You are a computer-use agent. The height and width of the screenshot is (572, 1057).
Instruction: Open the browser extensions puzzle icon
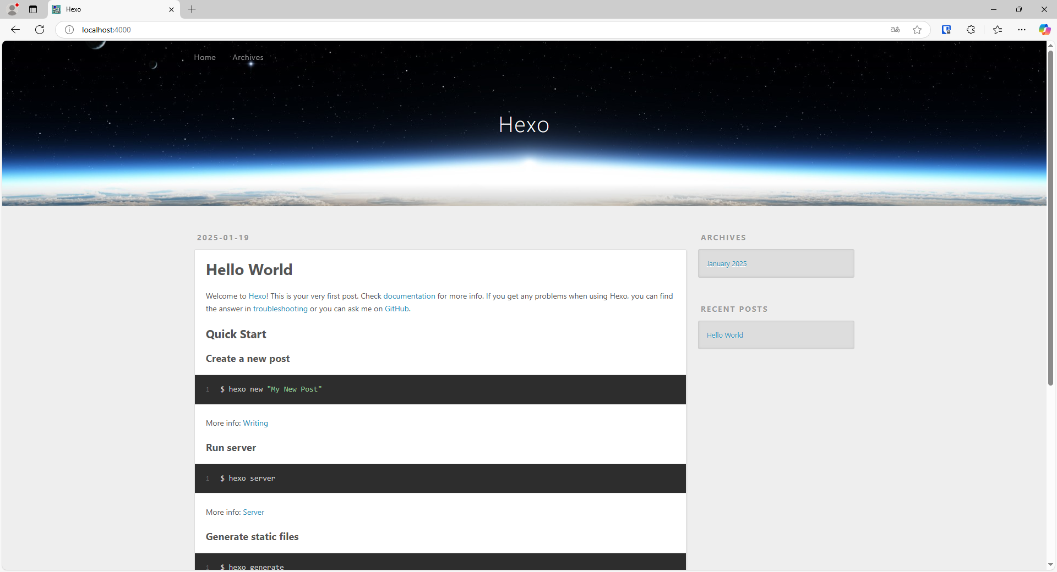pos(971,30)
